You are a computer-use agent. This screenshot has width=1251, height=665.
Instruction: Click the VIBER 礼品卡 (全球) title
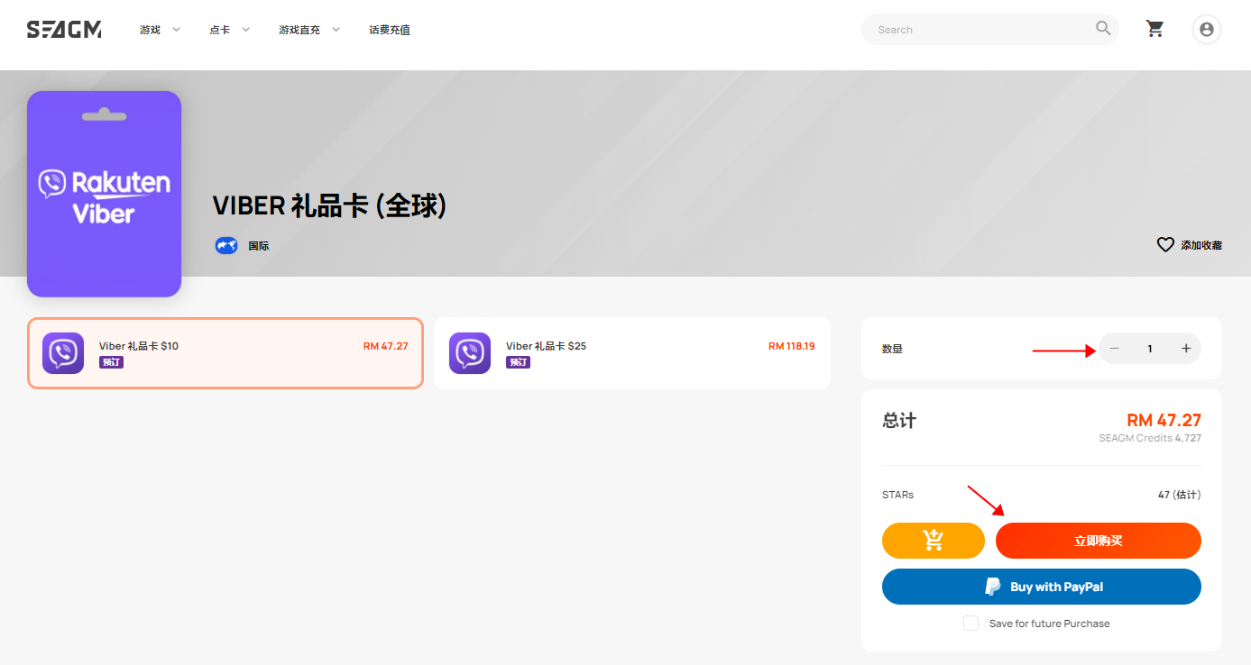click(x=330, y=205)
